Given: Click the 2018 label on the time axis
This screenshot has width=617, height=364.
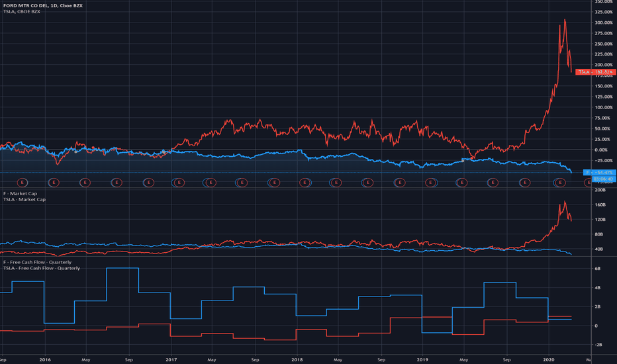Looking at the screenshot, I should [x=297, y=359].
